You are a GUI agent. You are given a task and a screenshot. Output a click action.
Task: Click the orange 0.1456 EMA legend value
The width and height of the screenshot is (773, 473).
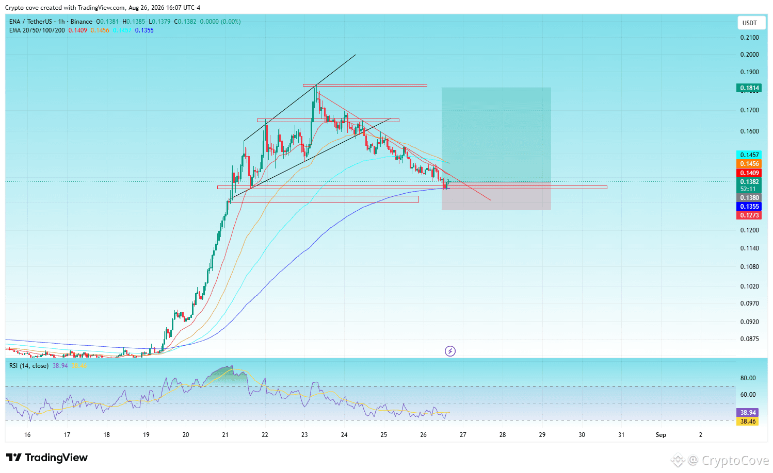100,30
